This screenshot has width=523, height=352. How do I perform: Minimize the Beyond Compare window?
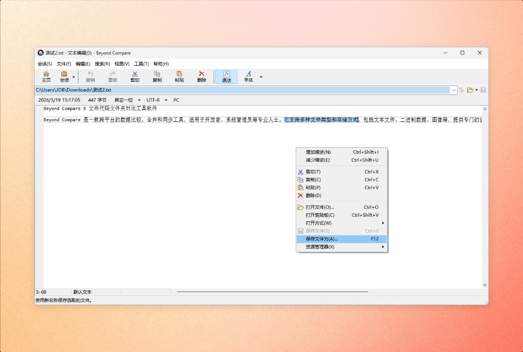(x=445, y=53)
